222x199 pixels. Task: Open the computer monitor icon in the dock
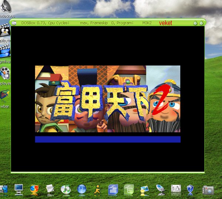pyautogui.click(x=19, y=189)
